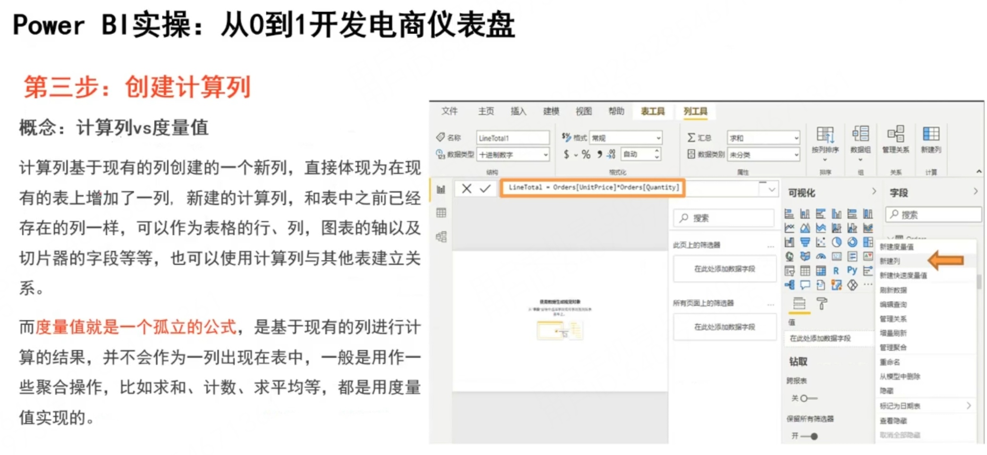Expand the formula bar with the chevron

click(772, 190)
